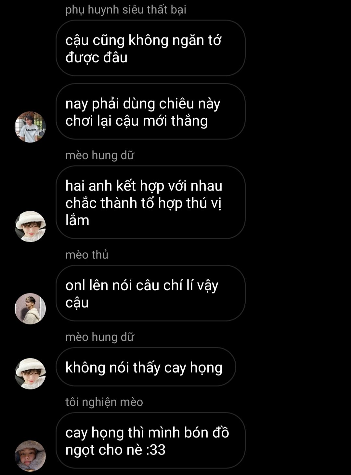
Task: Select message 'nay phải dùng chiêu này chơi lại'
Action: (x=150, y=112)
